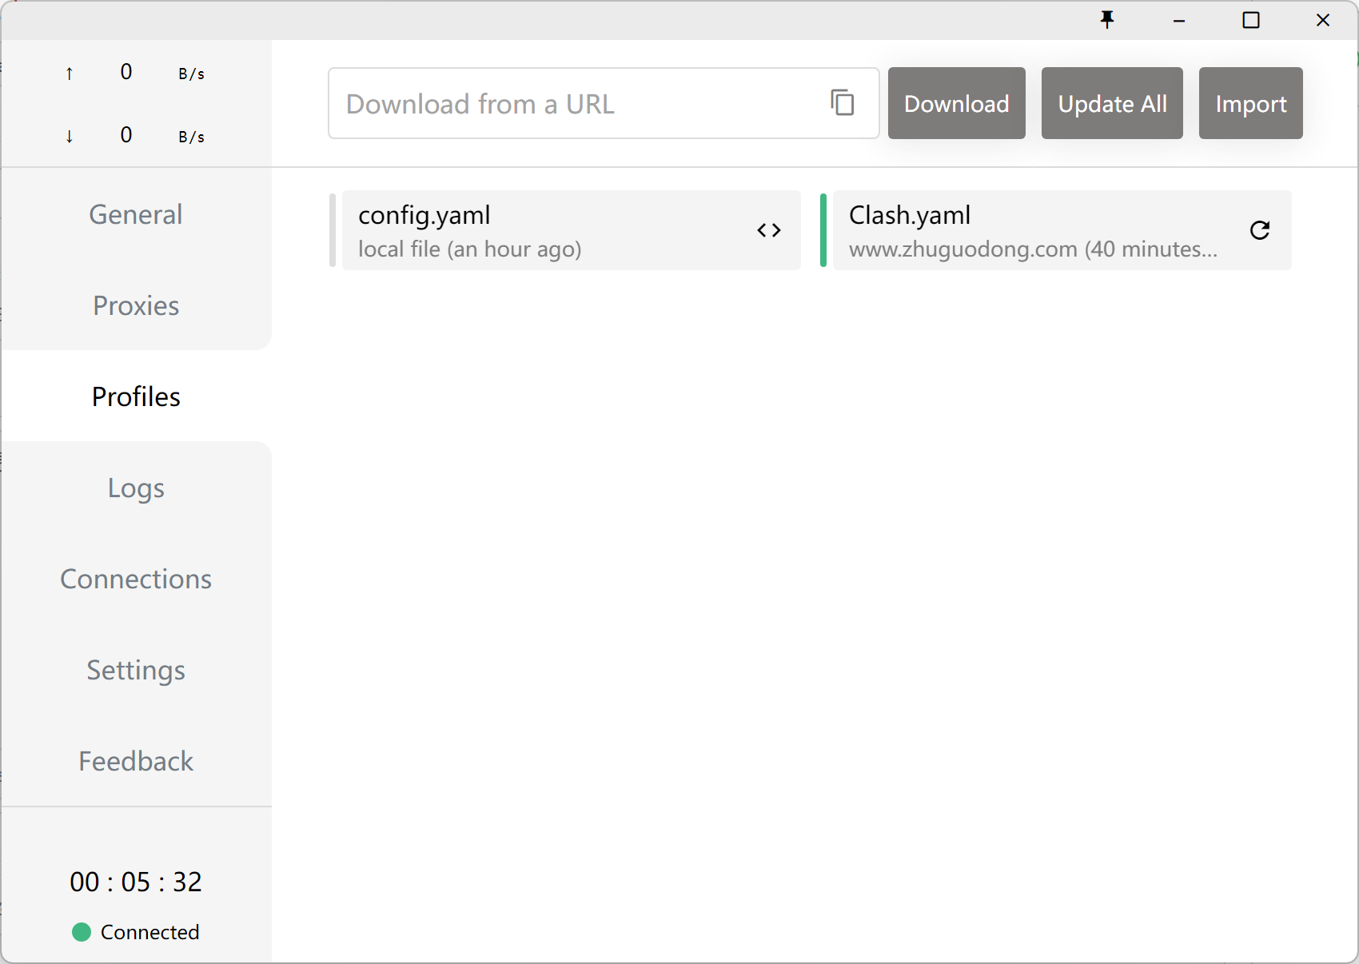Image resolution: width=1359 pixels, height=964 pixels.
Task: Open the code editor icon for config.yaml
Action: (x=769, y=230)
